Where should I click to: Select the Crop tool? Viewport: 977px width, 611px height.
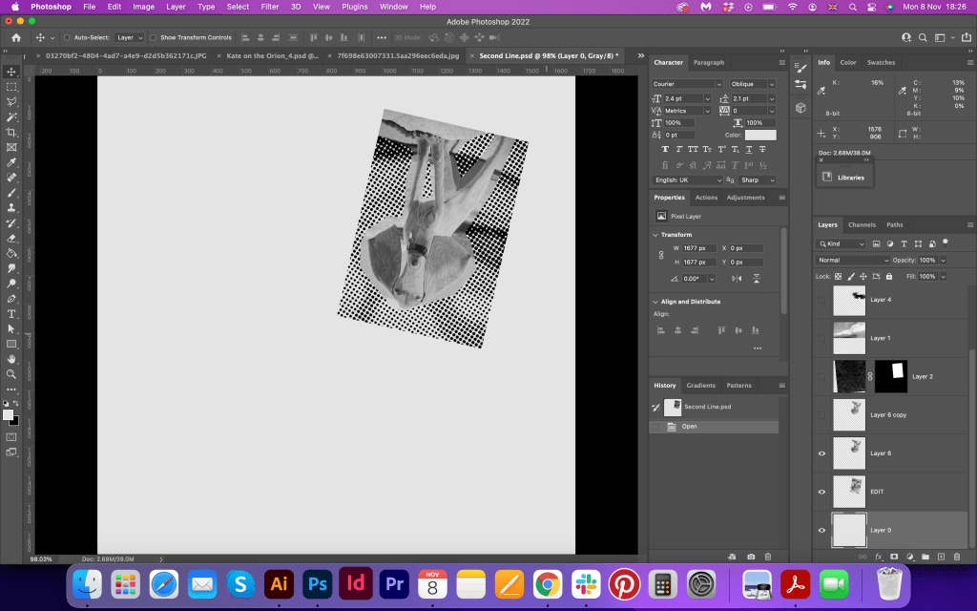11,132
